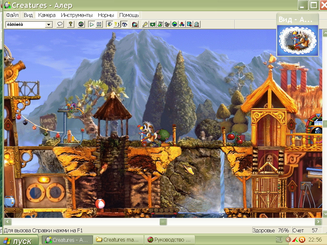327x245 pixels.
Task: Click the Pause button in the toolbar
Action: (99, 24)
